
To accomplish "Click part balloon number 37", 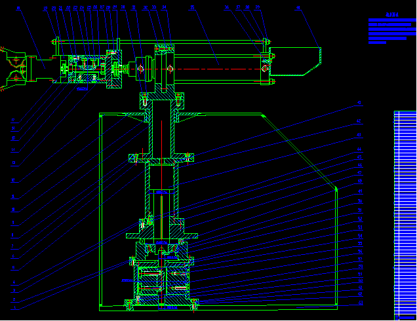I will 238,7.
